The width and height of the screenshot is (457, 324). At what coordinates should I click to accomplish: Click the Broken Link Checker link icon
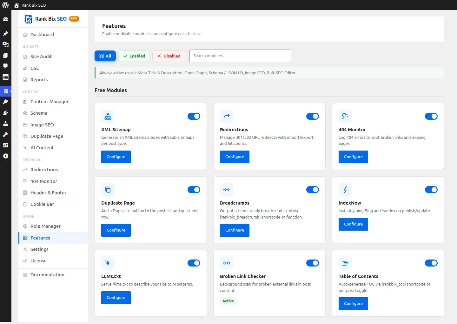tap(227, 263)
